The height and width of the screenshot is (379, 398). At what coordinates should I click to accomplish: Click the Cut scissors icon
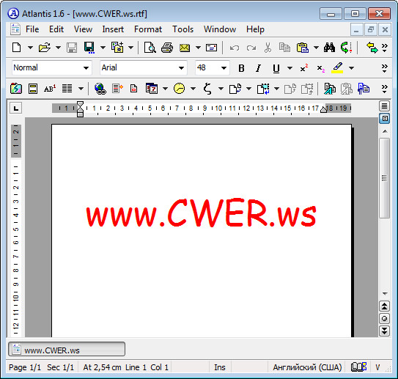coord(268,48)
